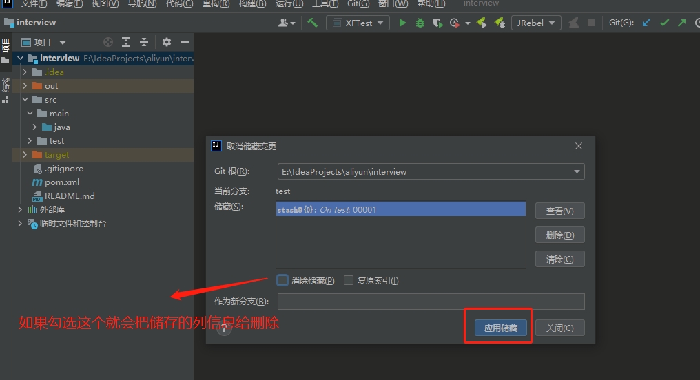Select the stash@{0} entry in list
The width and height of the screenshot is (700, 380).
click(x=400, y=210)
